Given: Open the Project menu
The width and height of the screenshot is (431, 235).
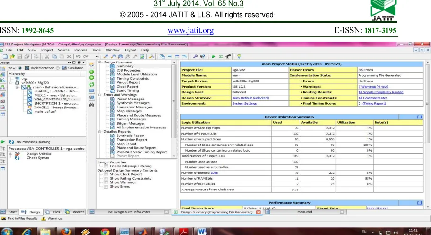Looking at the screenshot, I should [47, 50].
